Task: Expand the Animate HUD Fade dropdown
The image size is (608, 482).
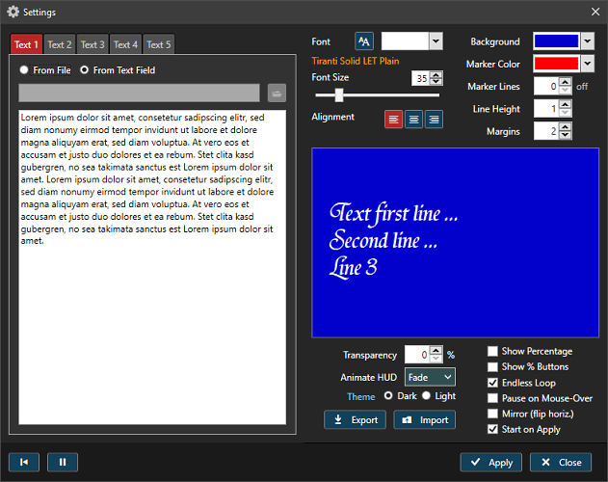Action: pyautogui.click(x=430, y=377)
